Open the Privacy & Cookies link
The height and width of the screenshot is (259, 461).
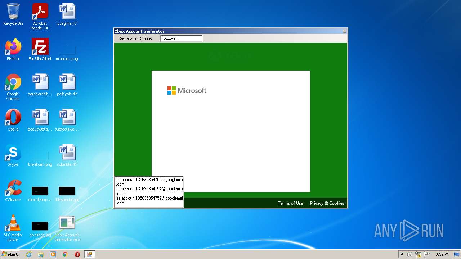click(327, 203)
